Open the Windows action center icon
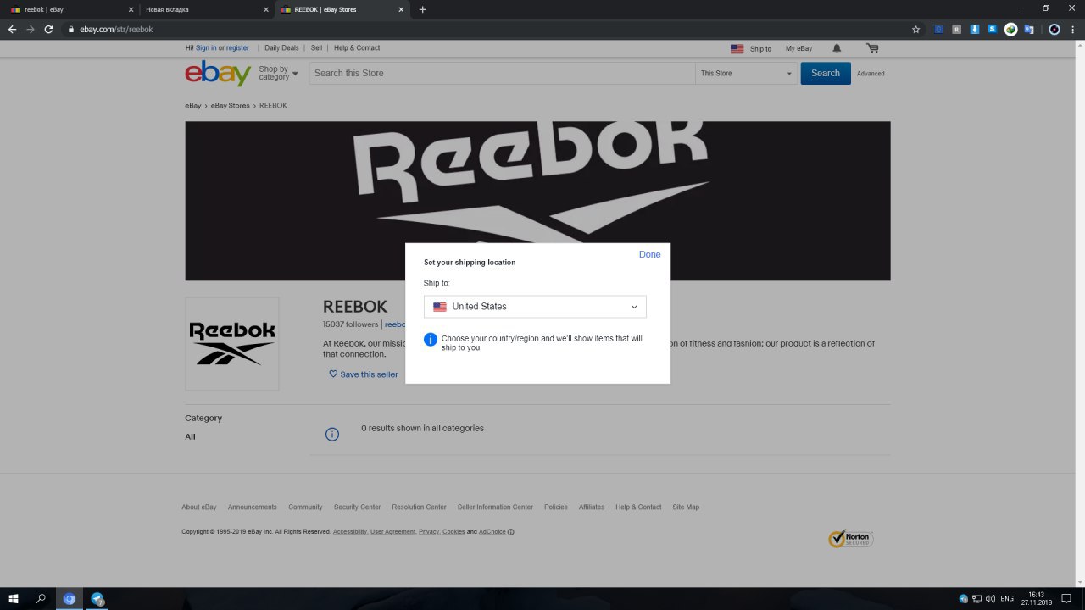 point(1067,599)
